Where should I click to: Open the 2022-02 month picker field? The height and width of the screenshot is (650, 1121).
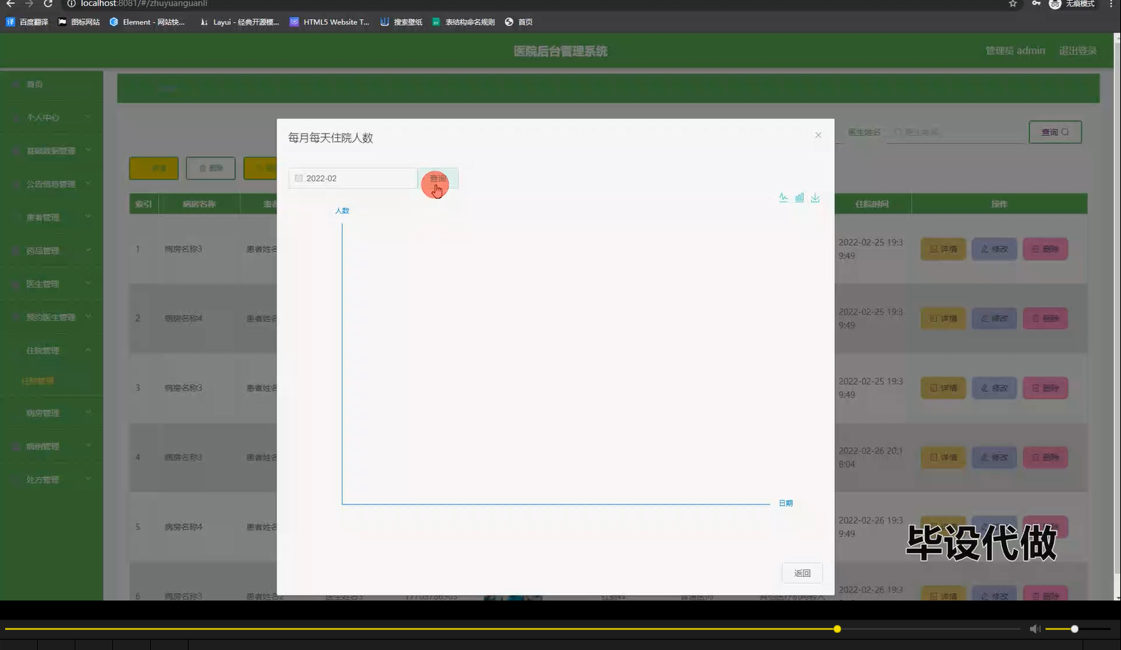[x=353, y=179]
